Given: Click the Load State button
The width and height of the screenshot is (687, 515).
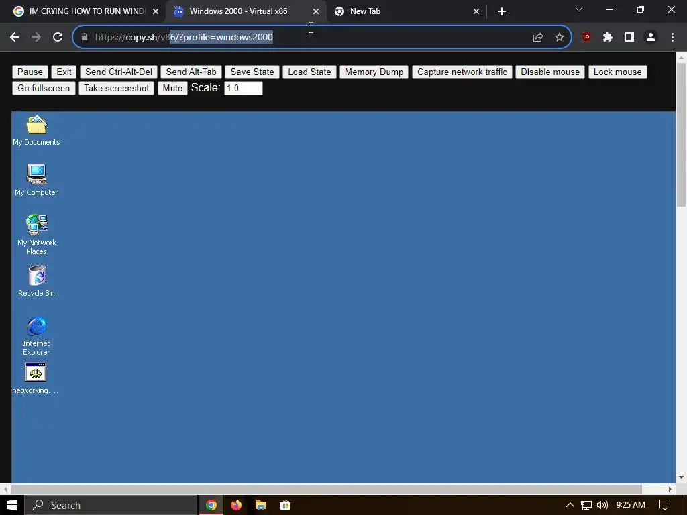Looking at the screenshot, I should coord(309,72).
